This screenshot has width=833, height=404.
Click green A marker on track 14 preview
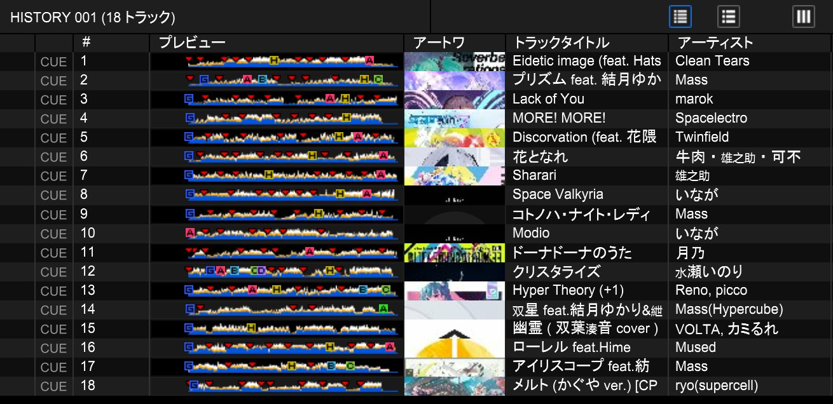[x=383, y=309]
